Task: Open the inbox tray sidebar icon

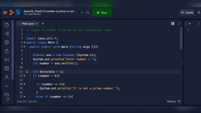Action: [x=7, y=94]
